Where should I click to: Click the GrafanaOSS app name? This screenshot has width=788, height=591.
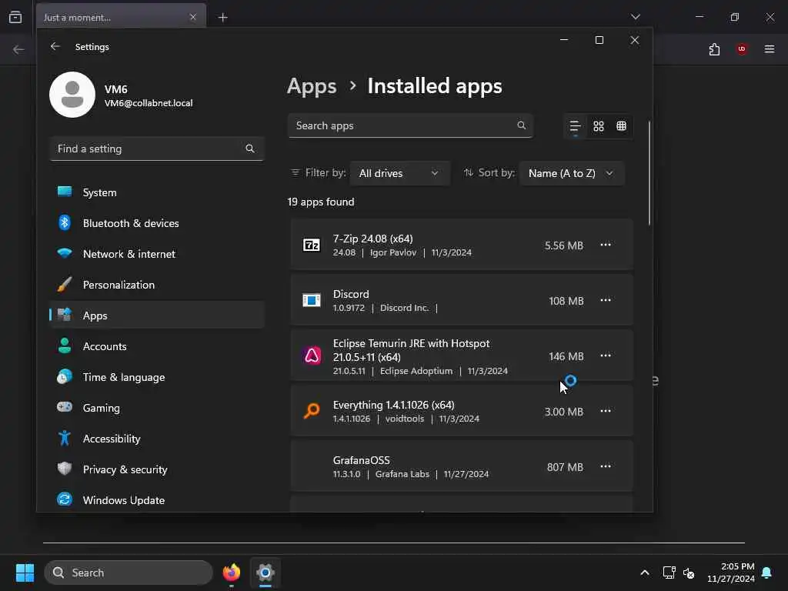click(362, 460)
